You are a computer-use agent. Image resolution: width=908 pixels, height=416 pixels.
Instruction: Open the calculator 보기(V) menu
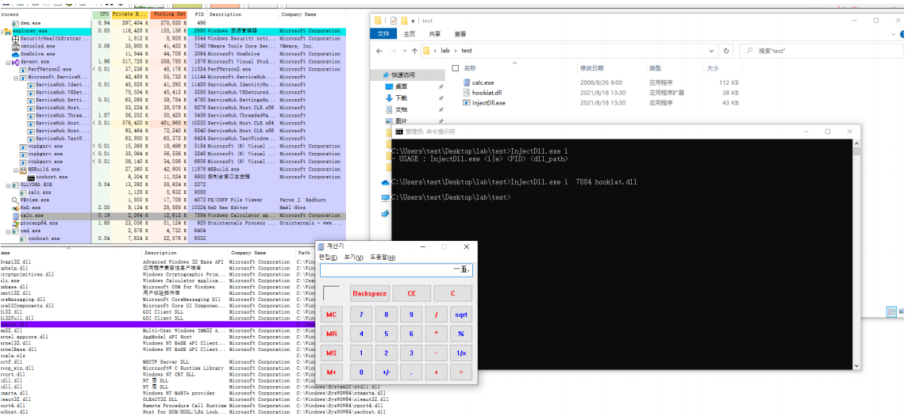(x=353, y=257)
